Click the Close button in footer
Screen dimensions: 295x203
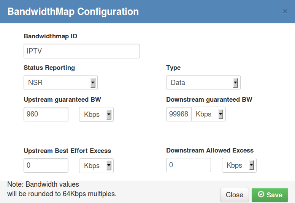click(235, 195)
